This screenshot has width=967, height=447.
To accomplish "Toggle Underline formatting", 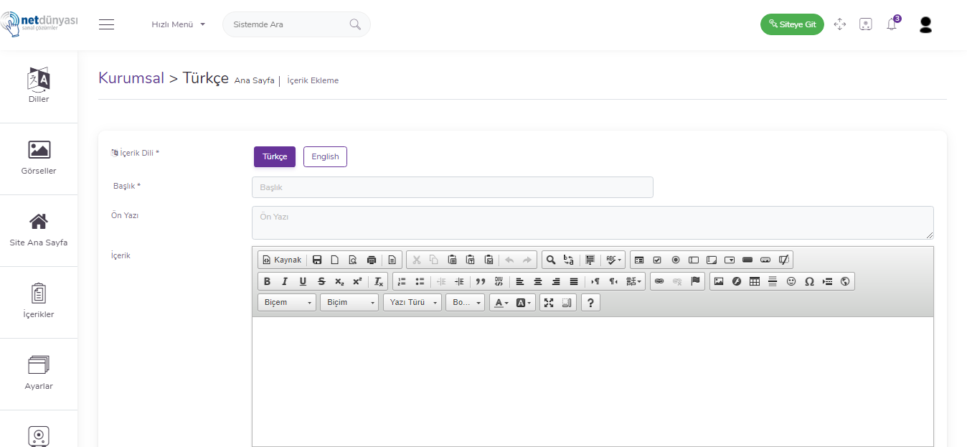I will pyautogui.click(x=303, y=281).
